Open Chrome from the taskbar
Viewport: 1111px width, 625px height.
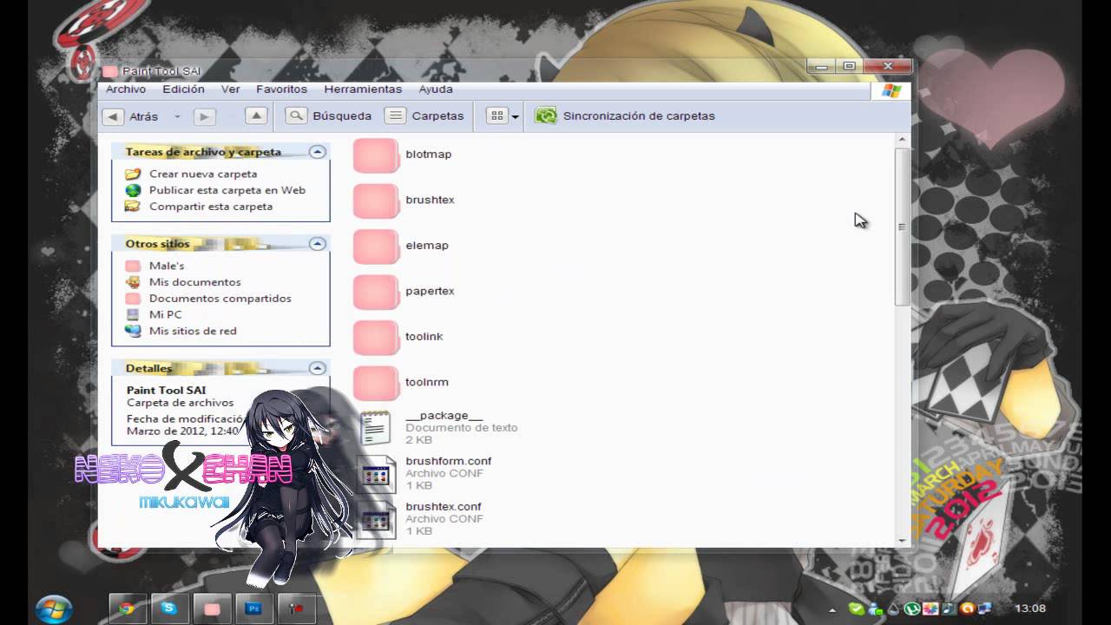coord(126,609)
